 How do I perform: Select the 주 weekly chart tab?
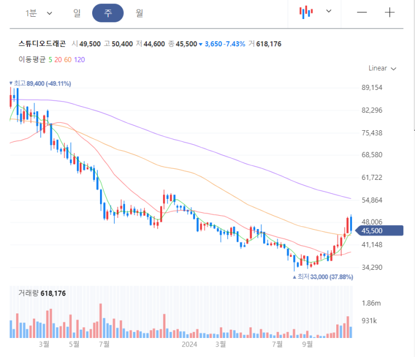pyautogui.click(x=108, y=13)
